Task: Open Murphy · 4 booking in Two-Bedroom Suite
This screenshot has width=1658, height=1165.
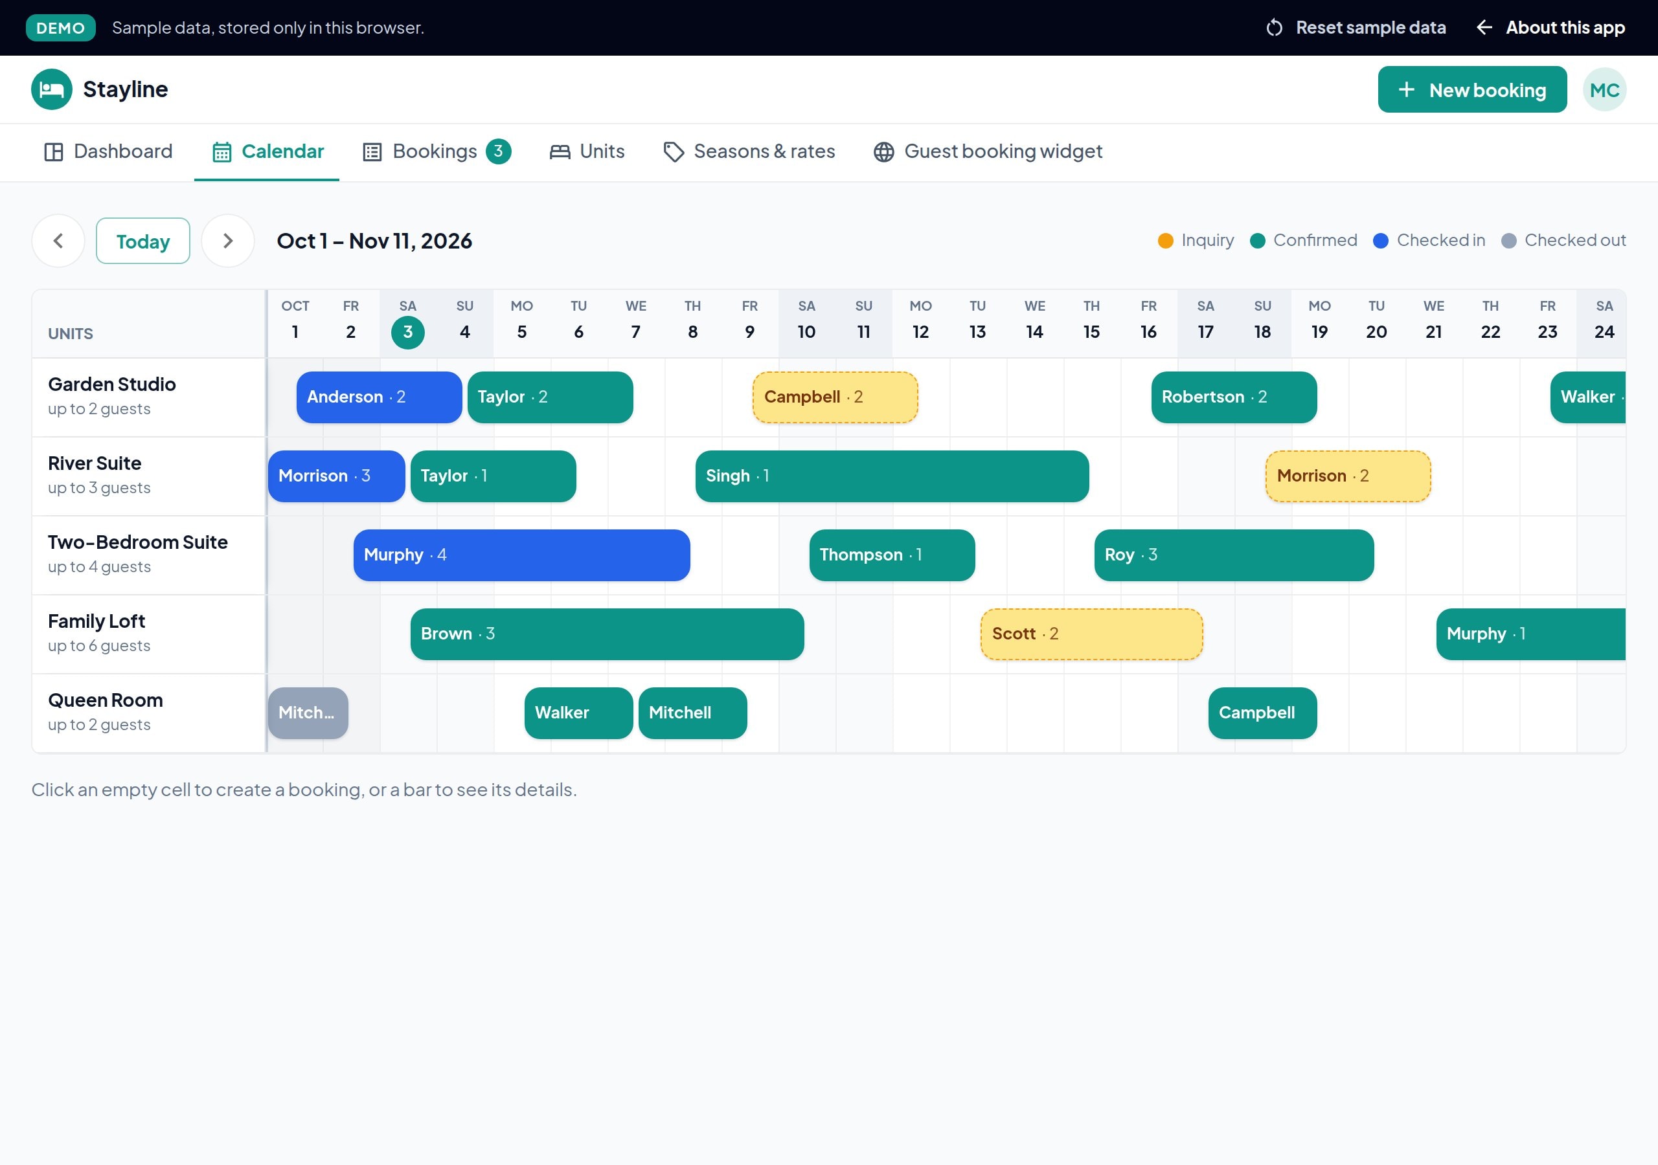Action: pyautogui.click(x=521, y=556)
